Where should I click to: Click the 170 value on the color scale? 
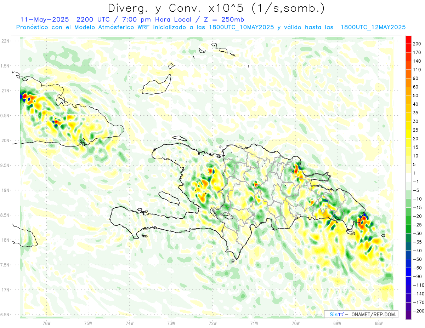pyautogui.click(x=417, y=52)
